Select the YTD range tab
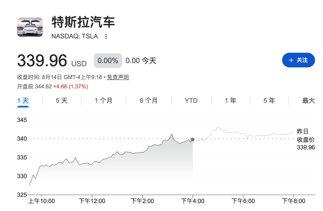This screenshot has width=323, height=211. (x=191, y=101)
